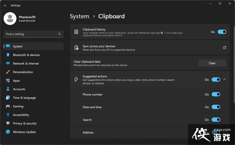This screenshot has width=235, height=145.
Task: Click the back arrow in Settings
Action: tap(5, 5)
